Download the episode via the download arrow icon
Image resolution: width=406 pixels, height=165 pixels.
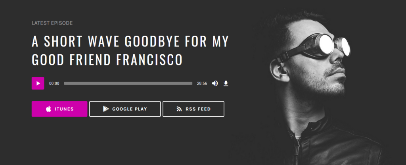(x=226, y=83)
